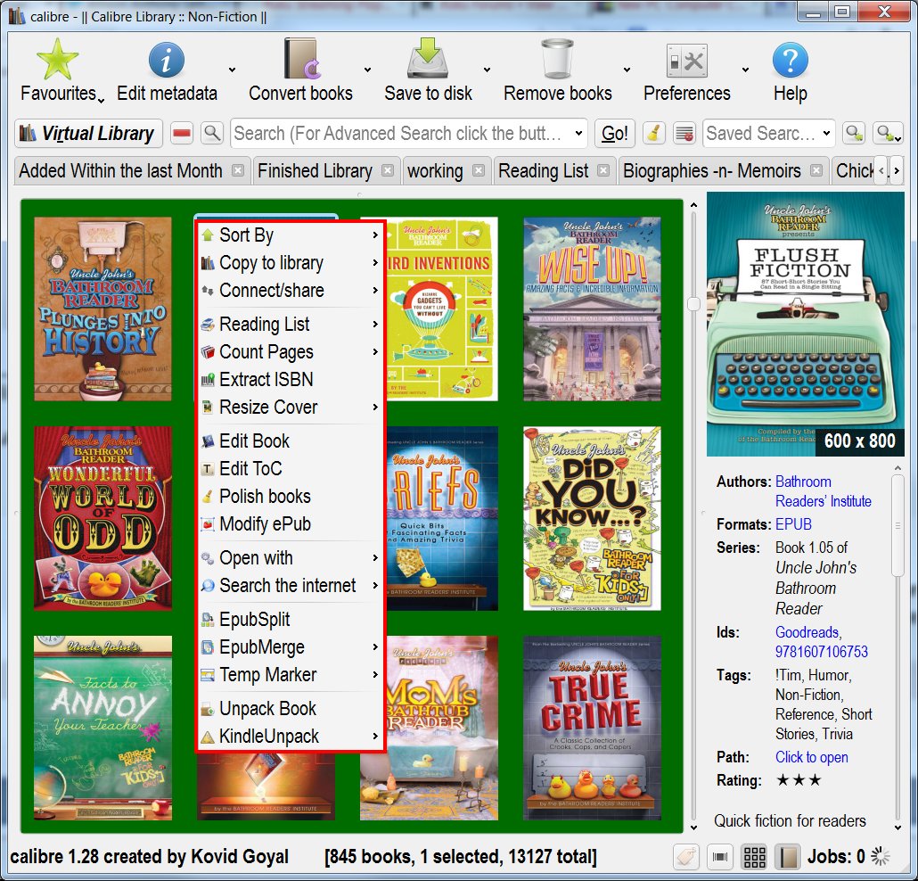Click the Virtual Library button
The image size is (918, 881).
tap(88, 134)
